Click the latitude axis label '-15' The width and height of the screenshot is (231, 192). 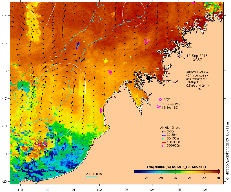pos(4,43)
